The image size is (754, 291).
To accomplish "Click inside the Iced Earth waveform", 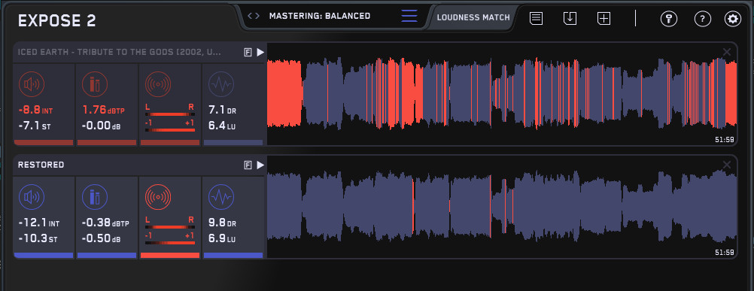I will click(502, 94).
